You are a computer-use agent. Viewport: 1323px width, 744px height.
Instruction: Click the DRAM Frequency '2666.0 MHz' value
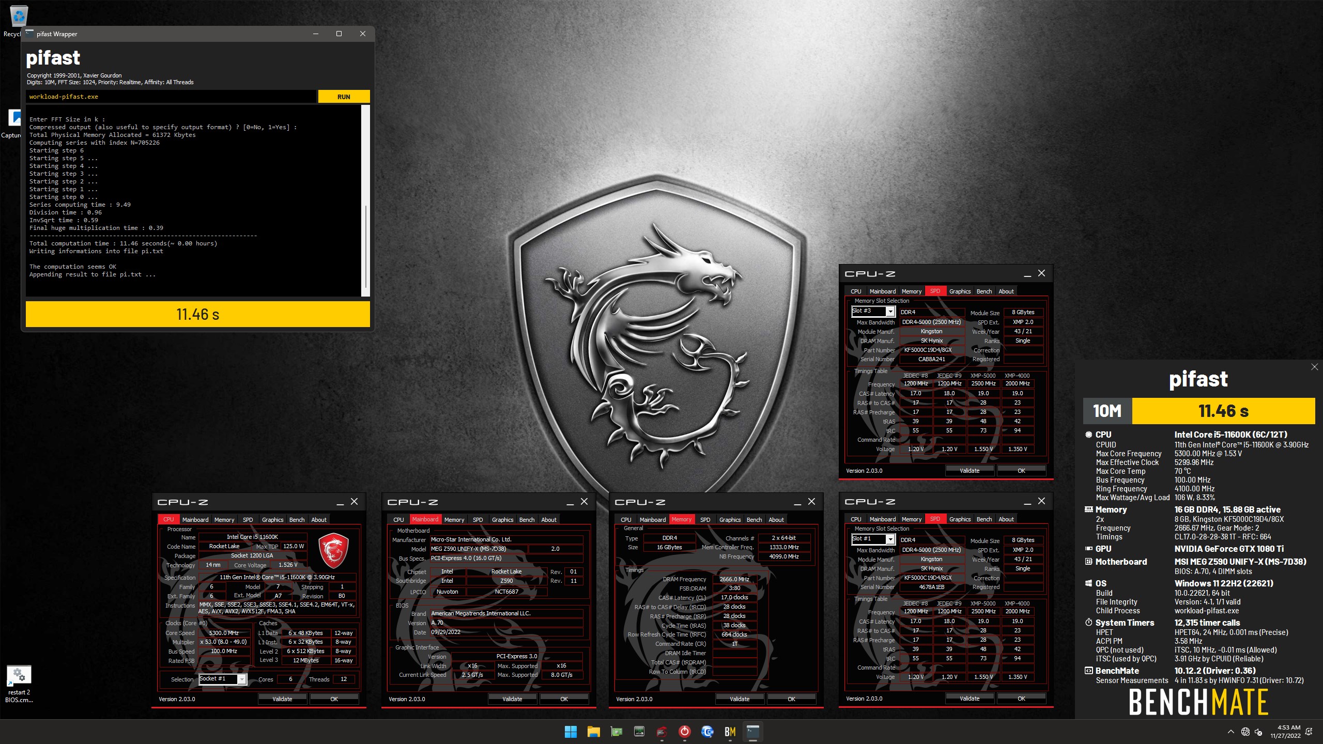[734, 579]
